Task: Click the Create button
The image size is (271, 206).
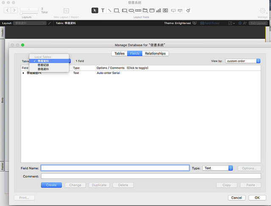Action: pyautogui.click(x=51, y=185)
